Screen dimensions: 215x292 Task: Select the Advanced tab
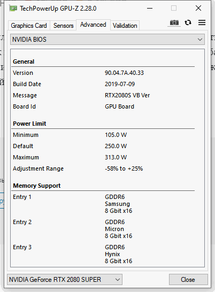93,25
